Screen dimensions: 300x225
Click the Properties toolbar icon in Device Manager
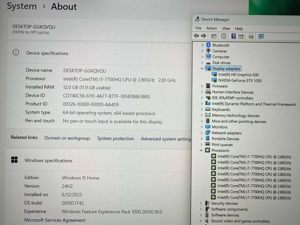223,36
